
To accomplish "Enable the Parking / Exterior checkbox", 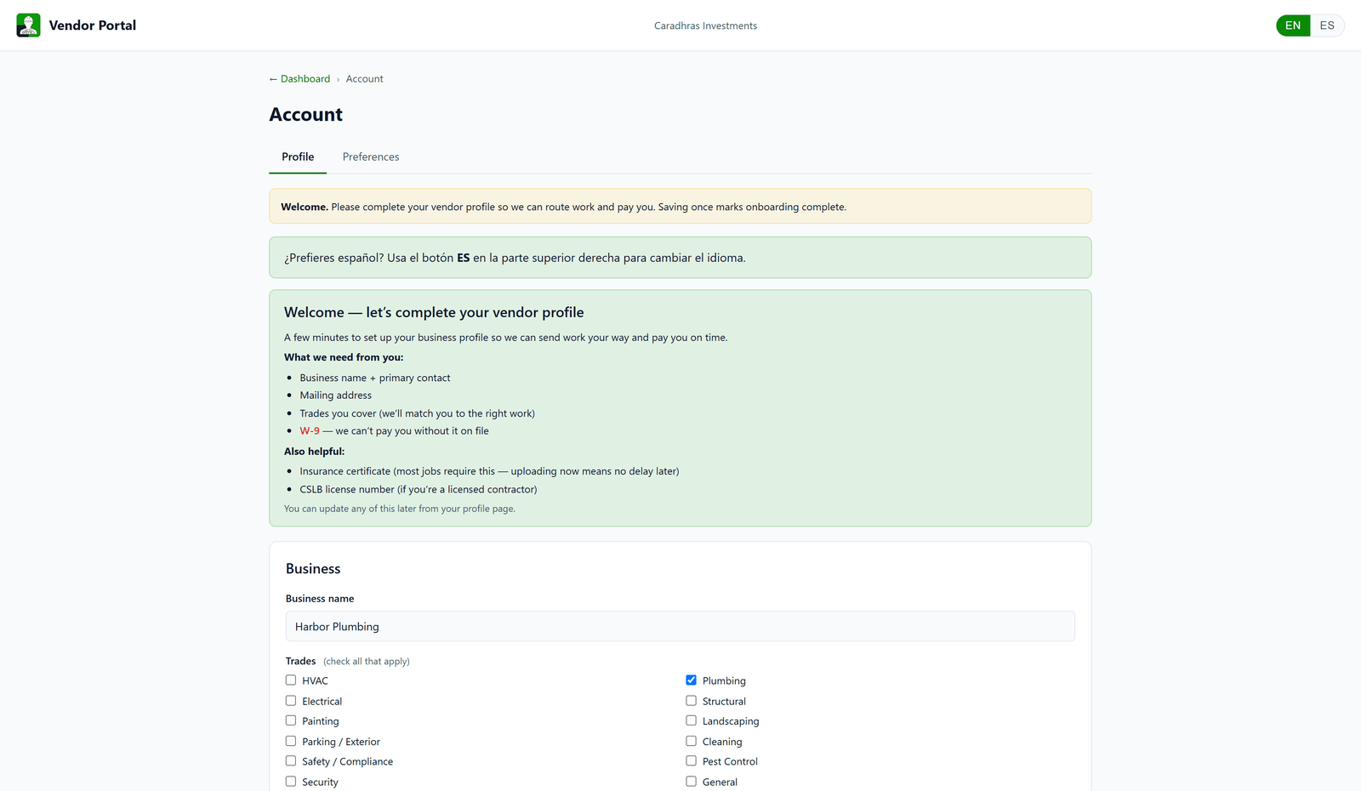I will tap(291, 741).
